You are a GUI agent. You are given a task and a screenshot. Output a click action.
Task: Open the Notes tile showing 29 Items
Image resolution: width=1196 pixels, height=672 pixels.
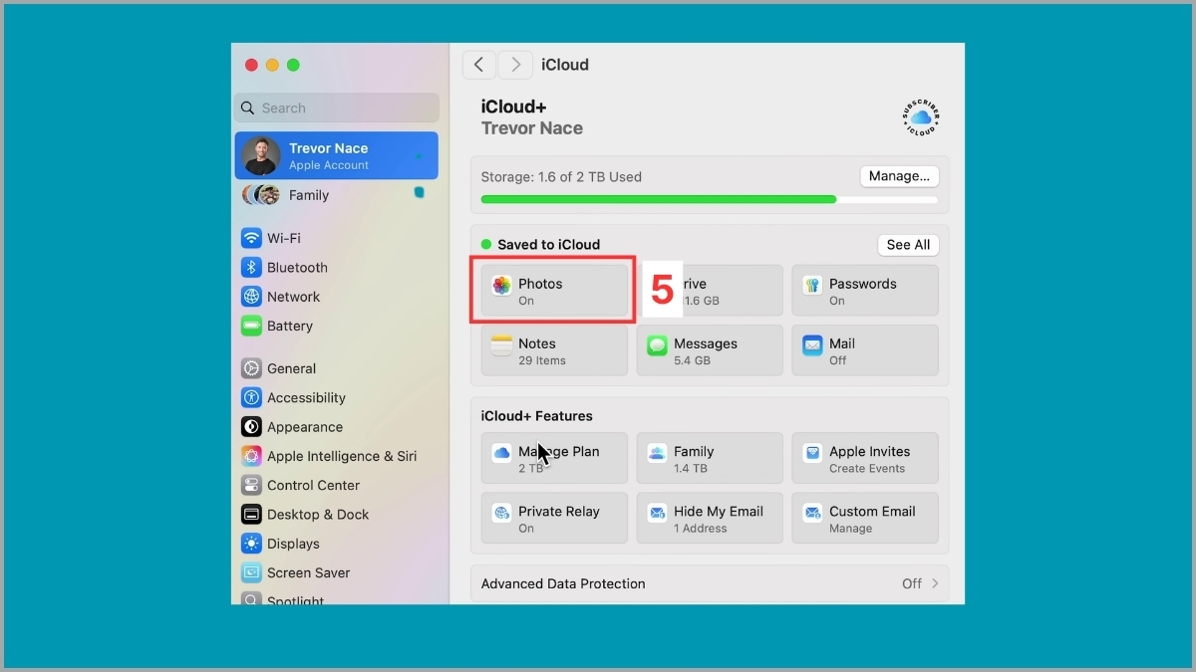554,350
